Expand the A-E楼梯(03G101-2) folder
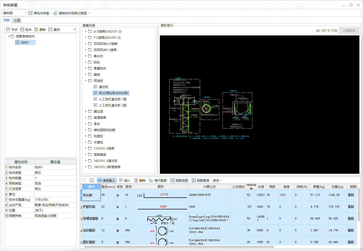The image size is (363, 251). point(86,31)
